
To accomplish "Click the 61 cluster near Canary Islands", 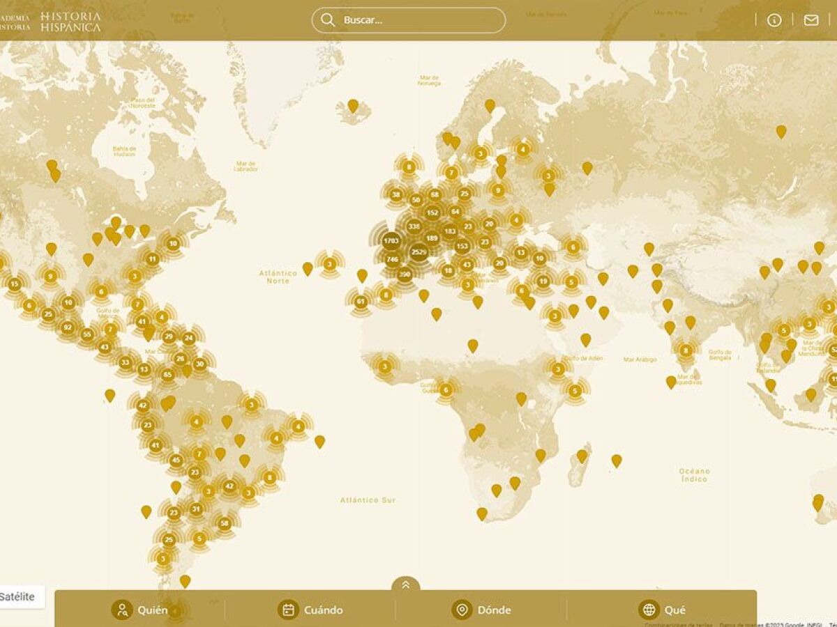I will pyautogui.click(x=361, y=302).
